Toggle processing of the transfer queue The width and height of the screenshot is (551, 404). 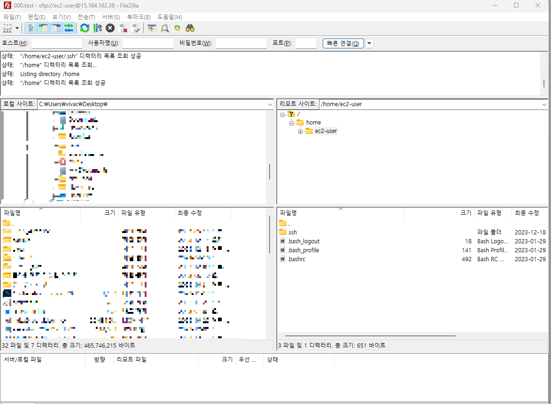pos(97,28)
